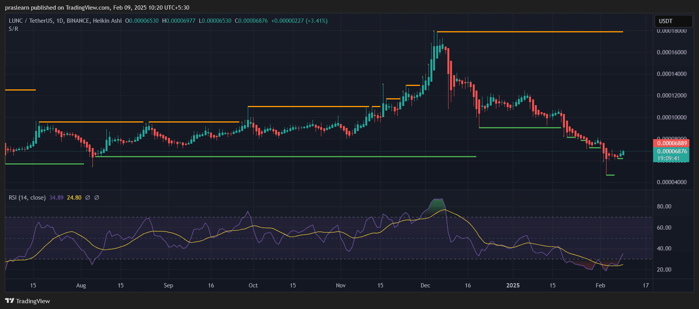Click the TradingView logo at bottom left
The height and width of the screenshot is (309, 699).
(27, 301)
